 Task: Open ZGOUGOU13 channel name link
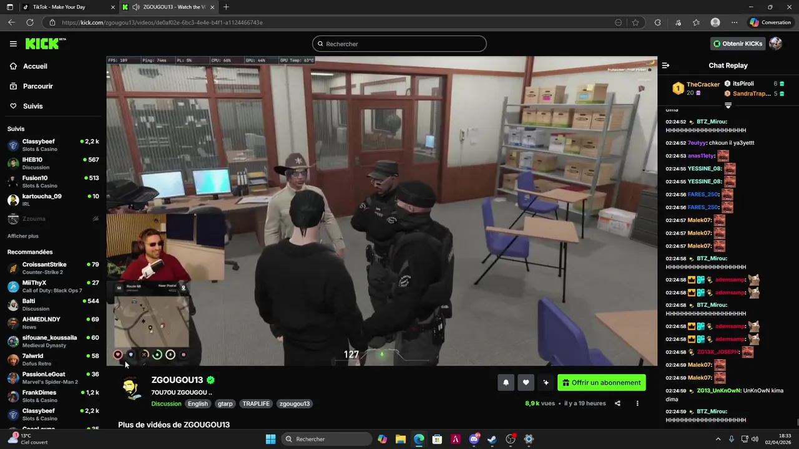point(177,380)
